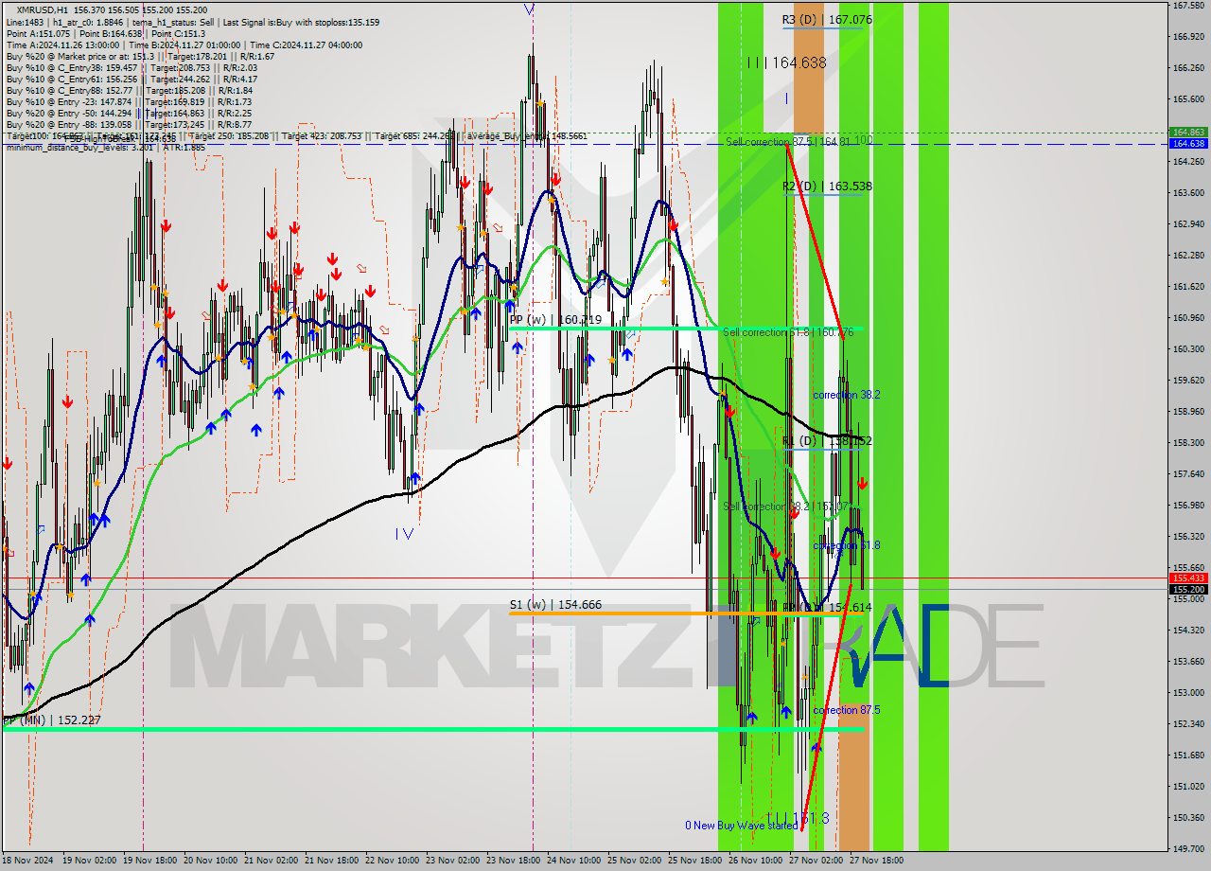Click the 'PP (w) | 160.719' label
Image resolution: width=1211 pixels, height=871 pixels.
pos(555,320)
